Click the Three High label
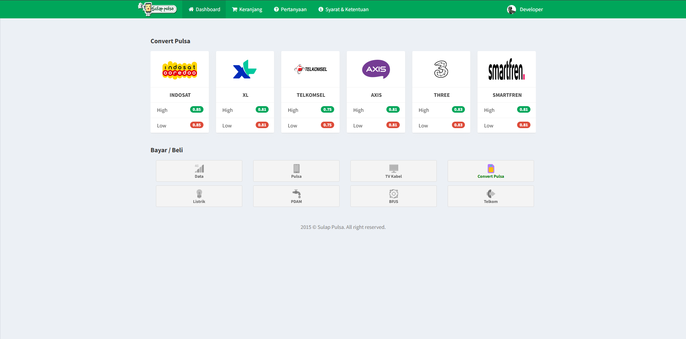Screen dimensions: 686x339 click(x=423, y=110)
